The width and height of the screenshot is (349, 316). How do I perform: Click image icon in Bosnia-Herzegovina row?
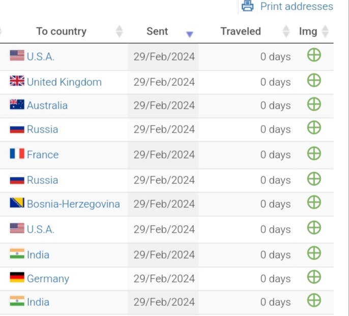coord(314,202)
